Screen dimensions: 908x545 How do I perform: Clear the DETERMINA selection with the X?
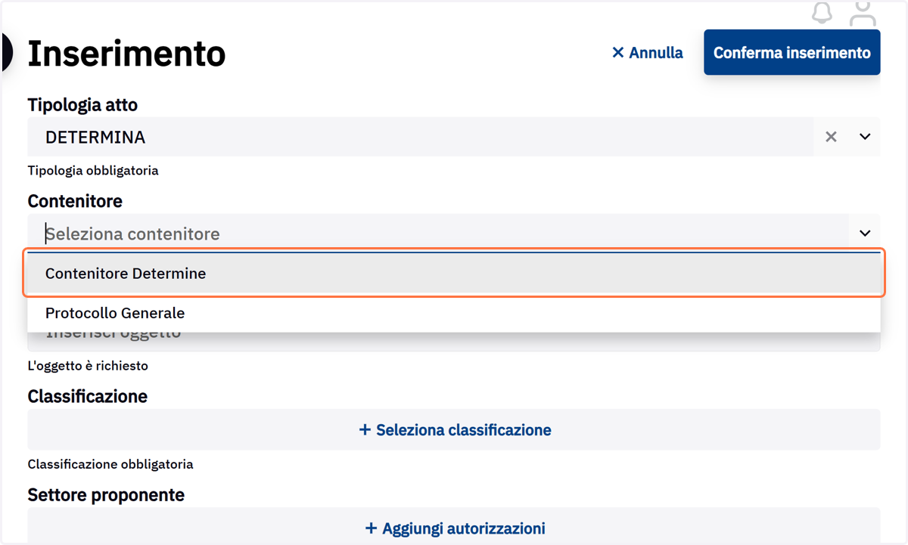(831, 137)
